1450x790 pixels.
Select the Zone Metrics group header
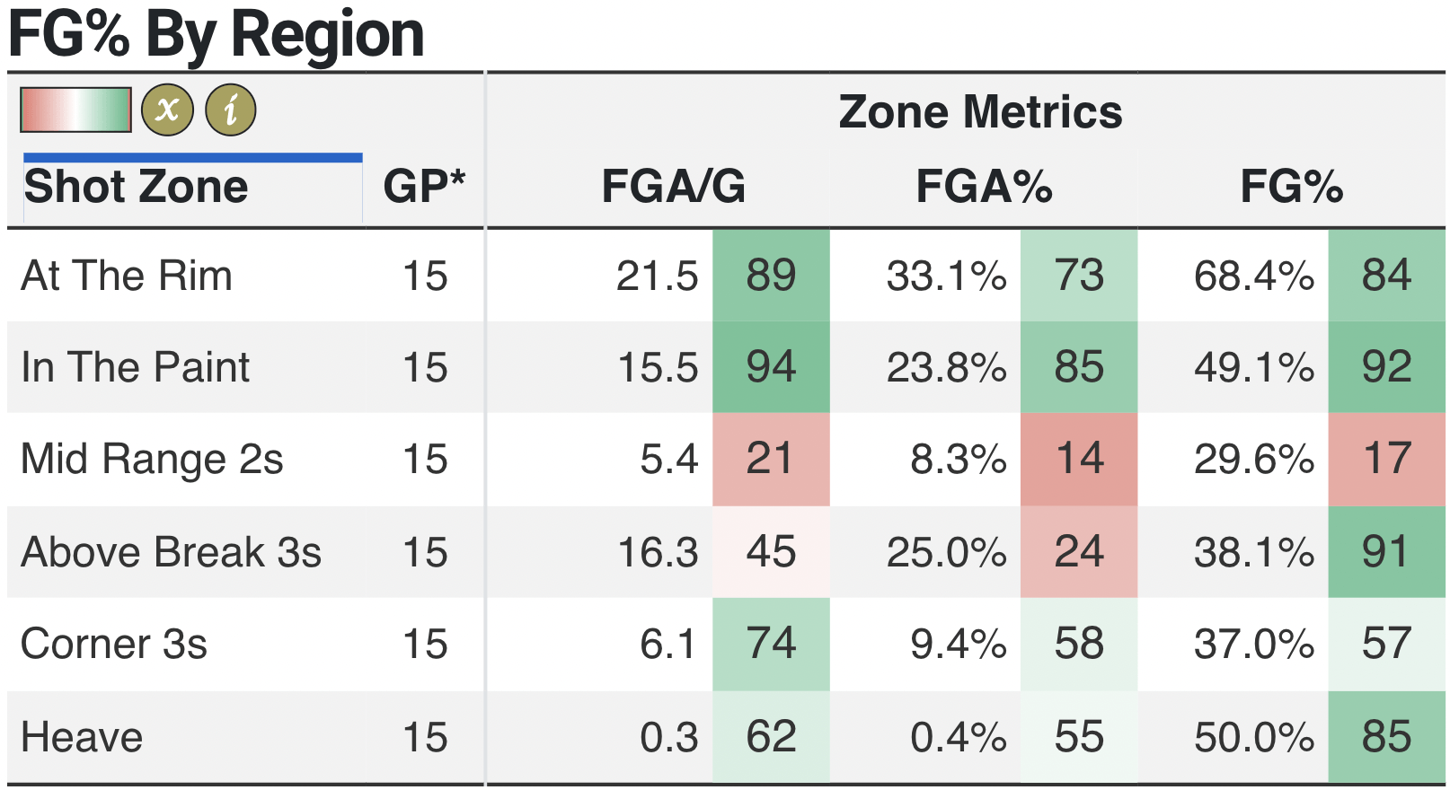[980, 112]
